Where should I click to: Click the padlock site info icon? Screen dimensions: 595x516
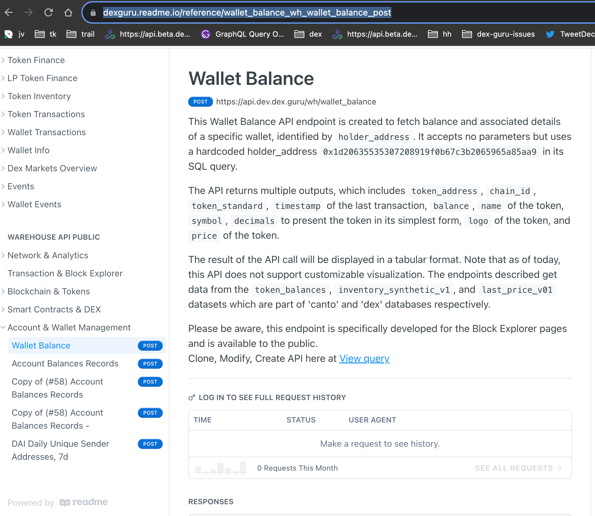point(93,12)
